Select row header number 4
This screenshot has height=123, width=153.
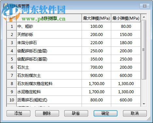(12, 51)
